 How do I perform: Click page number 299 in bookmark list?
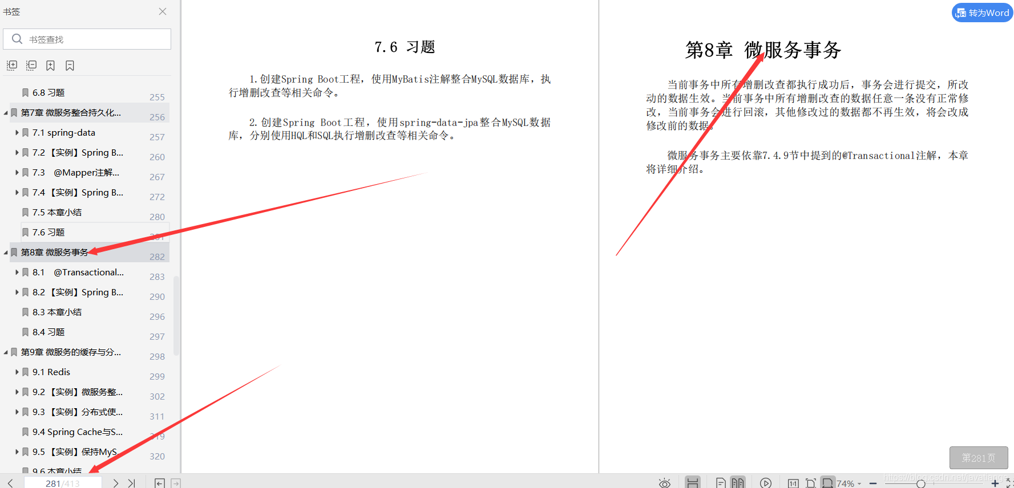pos(157,376)
